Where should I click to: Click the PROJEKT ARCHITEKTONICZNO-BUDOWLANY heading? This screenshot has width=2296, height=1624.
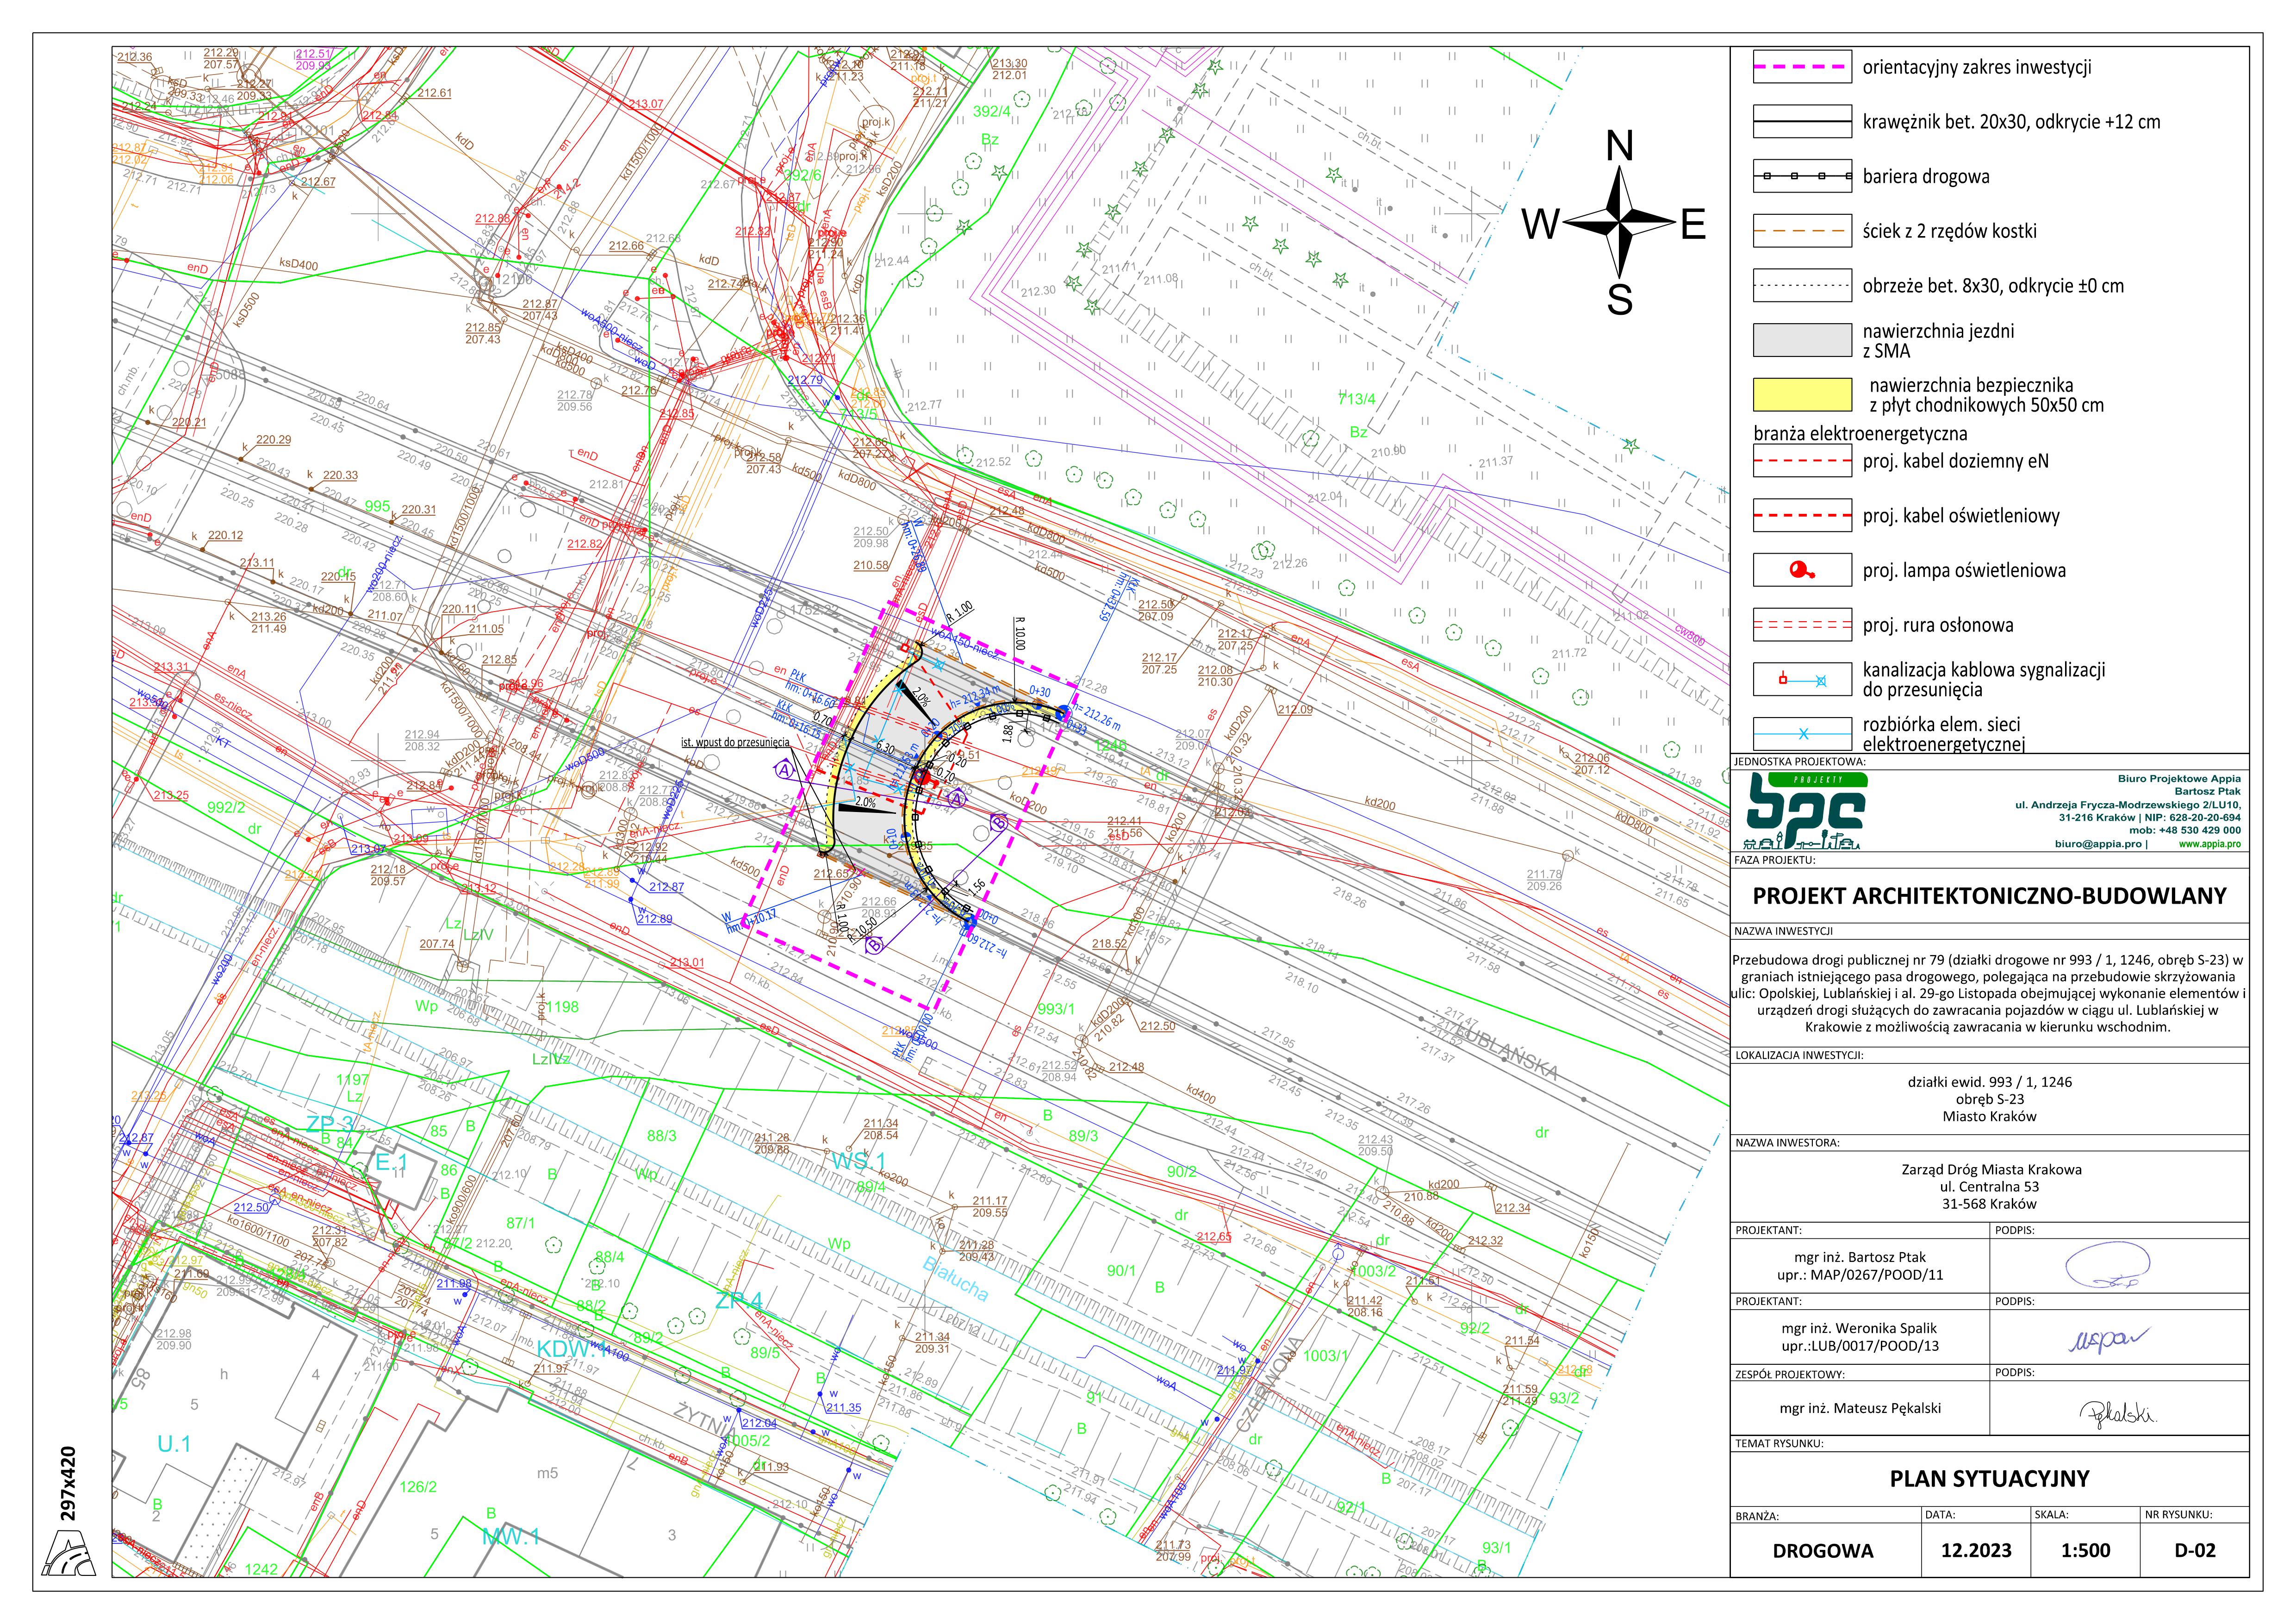click(x=1989, y=895)
